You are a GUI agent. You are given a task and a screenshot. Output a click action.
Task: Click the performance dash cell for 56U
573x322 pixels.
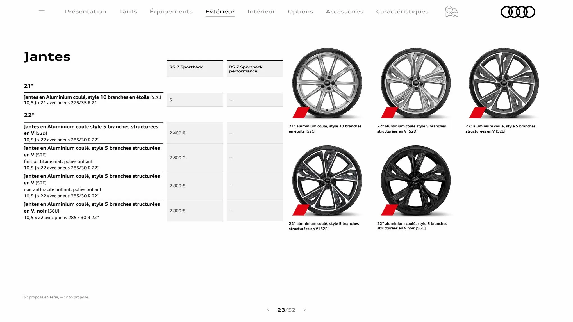click(x=255, y=211)
